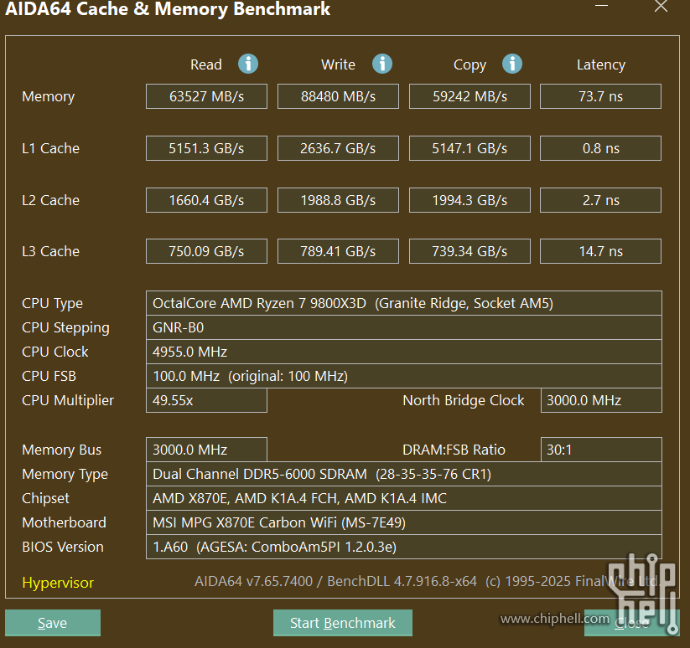The image size is (690, 648).
Task: Click the Memory Bus field 3000.0 MHz
Action: (206, 450)
